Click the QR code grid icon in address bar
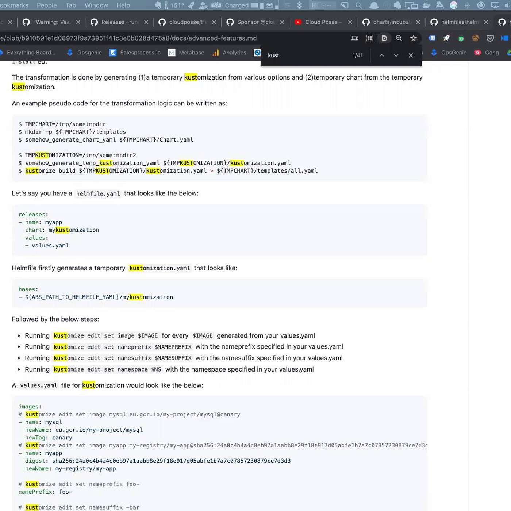This screenshot has height=511, width=511. pos(369,38)
